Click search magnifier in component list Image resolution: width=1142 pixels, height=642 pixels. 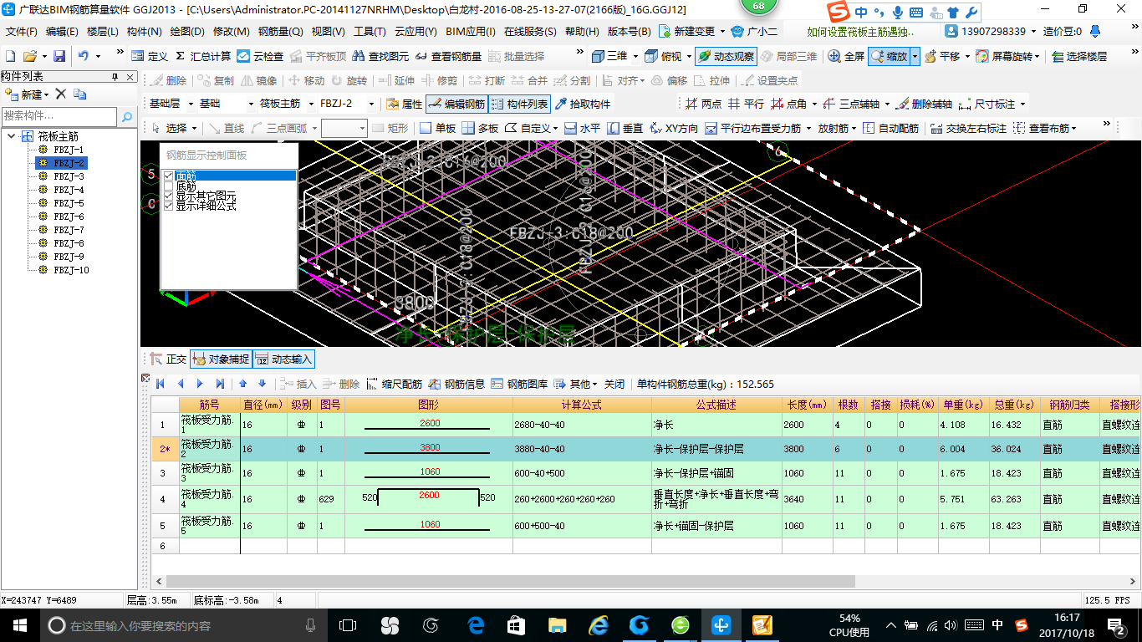tap(129, 116)
